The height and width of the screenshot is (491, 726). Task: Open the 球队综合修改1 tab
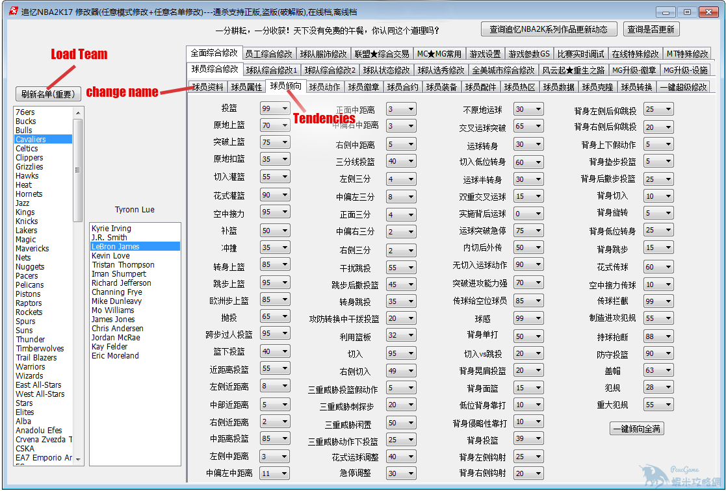(272, 70)
